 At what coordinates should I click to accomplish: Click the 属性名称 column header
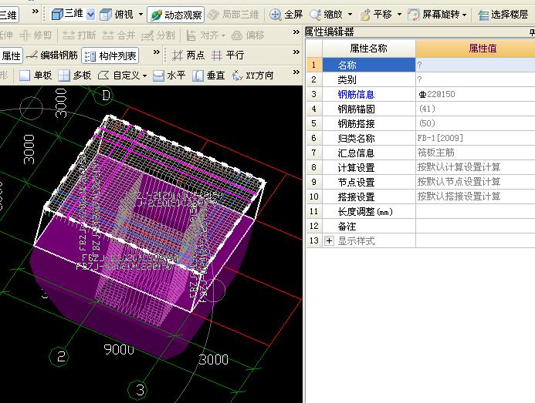369,49
